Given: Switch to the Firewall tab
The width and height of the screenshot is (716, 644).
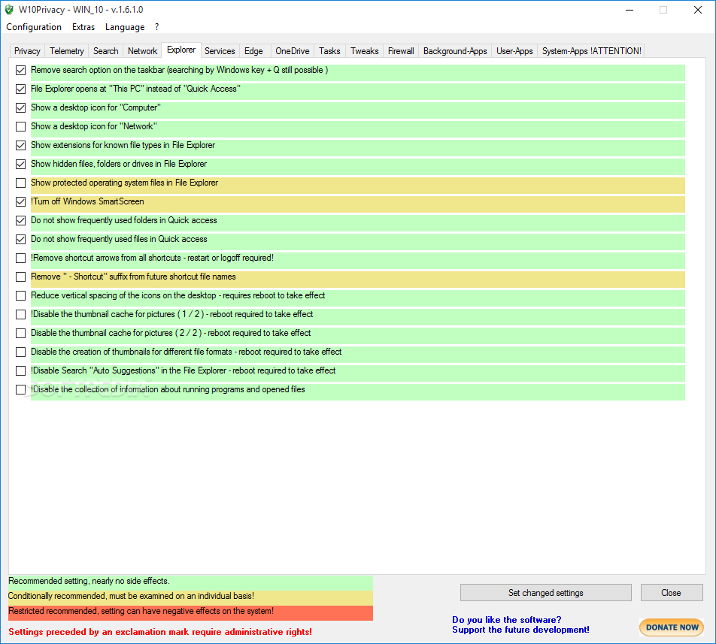Looking at the screenshot, I should 401,51.
